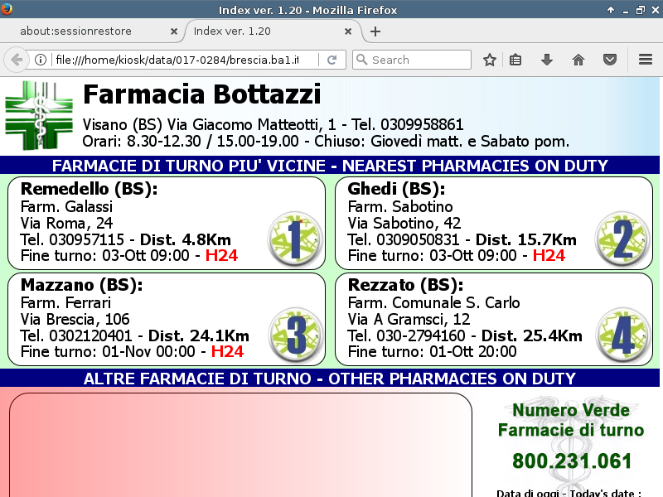Image resolution: width=663 pixels, height=497 pixels.
Task: Click the number 3 badge for Mazzano
Action: pyautogui.click(x=294, y=334)
